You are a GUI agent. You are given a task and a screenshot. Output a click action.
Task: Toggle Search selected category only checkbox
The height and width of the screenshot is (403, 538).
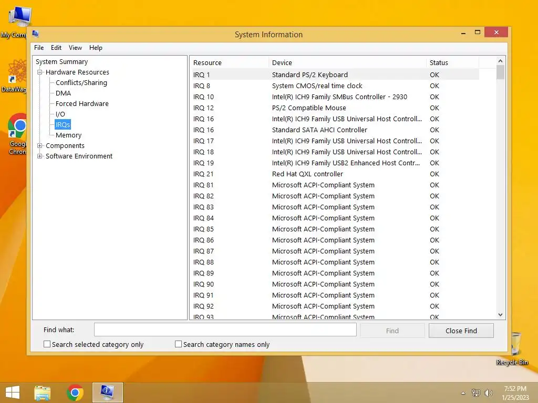pos(47,344)
